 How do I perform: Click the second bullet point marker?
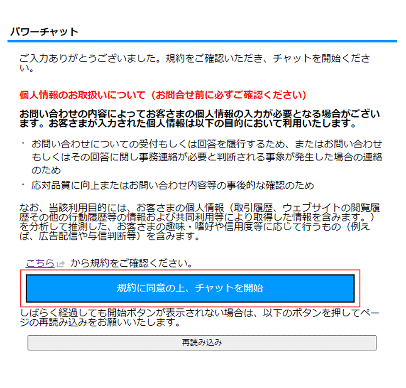pyautogui.click(x=23, y=184)
